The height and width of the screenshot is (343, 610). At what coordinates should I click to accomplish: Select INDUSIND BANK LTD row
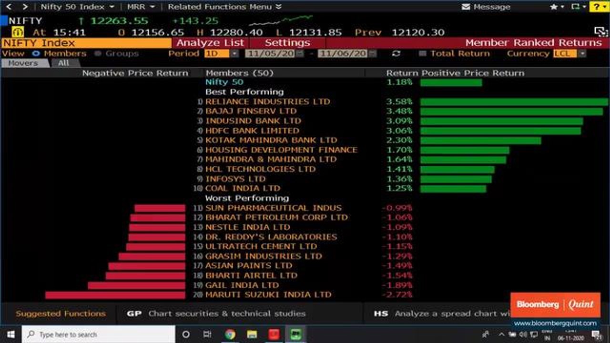[253, 121]
